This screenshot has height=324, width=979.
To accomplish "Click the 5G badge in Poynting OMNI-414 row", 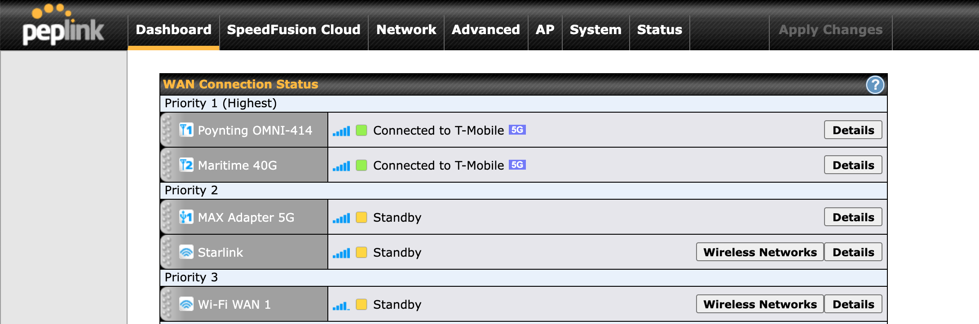I will (x=517, y=130).
